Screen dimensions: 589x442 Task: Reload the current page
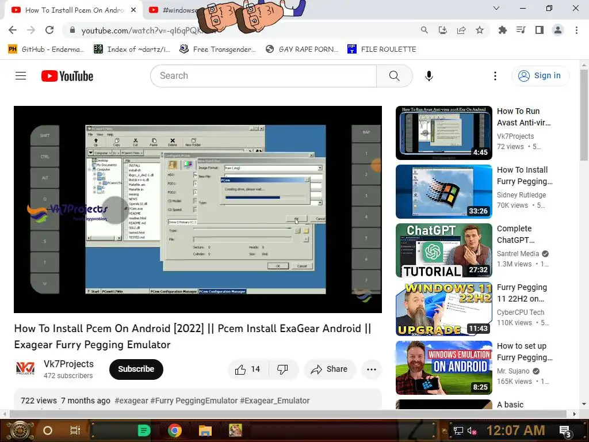click(x=49, y=30)
